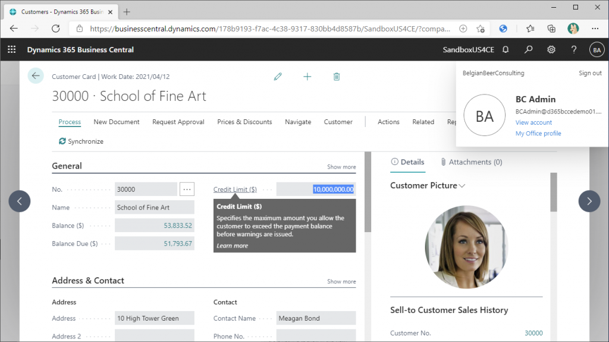Show more fields in General section
The width and height of the screenshot is (609, 342).
[341, 167]
